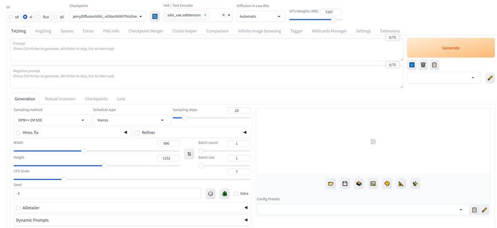The width and height of the screenshot is (497, 228).
Task: Remove the sdxl_vae.safetensors tag with its x
Action: pyautogui.click(x=205, y=15)
